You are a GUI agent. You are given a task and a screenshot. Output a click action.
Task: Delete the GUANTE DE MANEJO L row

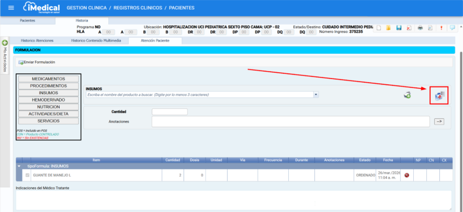(406, 175)
